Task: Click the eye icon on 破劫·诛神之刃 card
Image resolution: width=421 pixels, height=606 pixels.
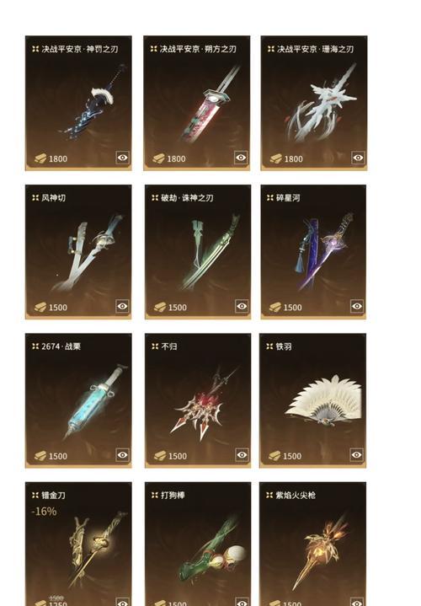Action: click(x=242, y=306)
